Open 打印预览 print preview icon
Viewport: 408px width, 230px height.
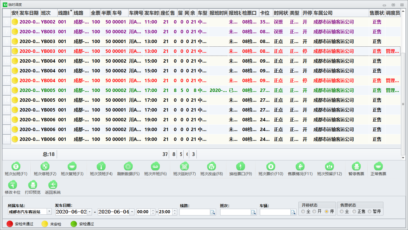[x=33, y=185]
